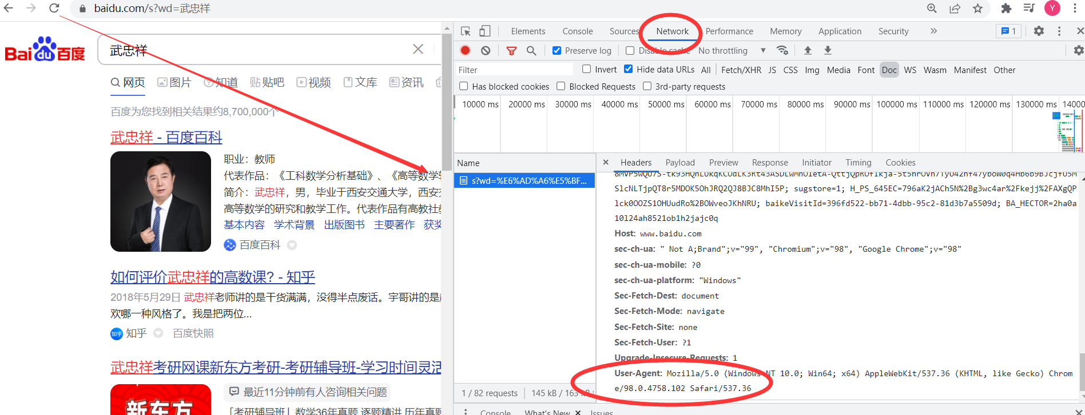Show the Timing tab of request
Screen dimensions: 1085x415
[859, 163]
